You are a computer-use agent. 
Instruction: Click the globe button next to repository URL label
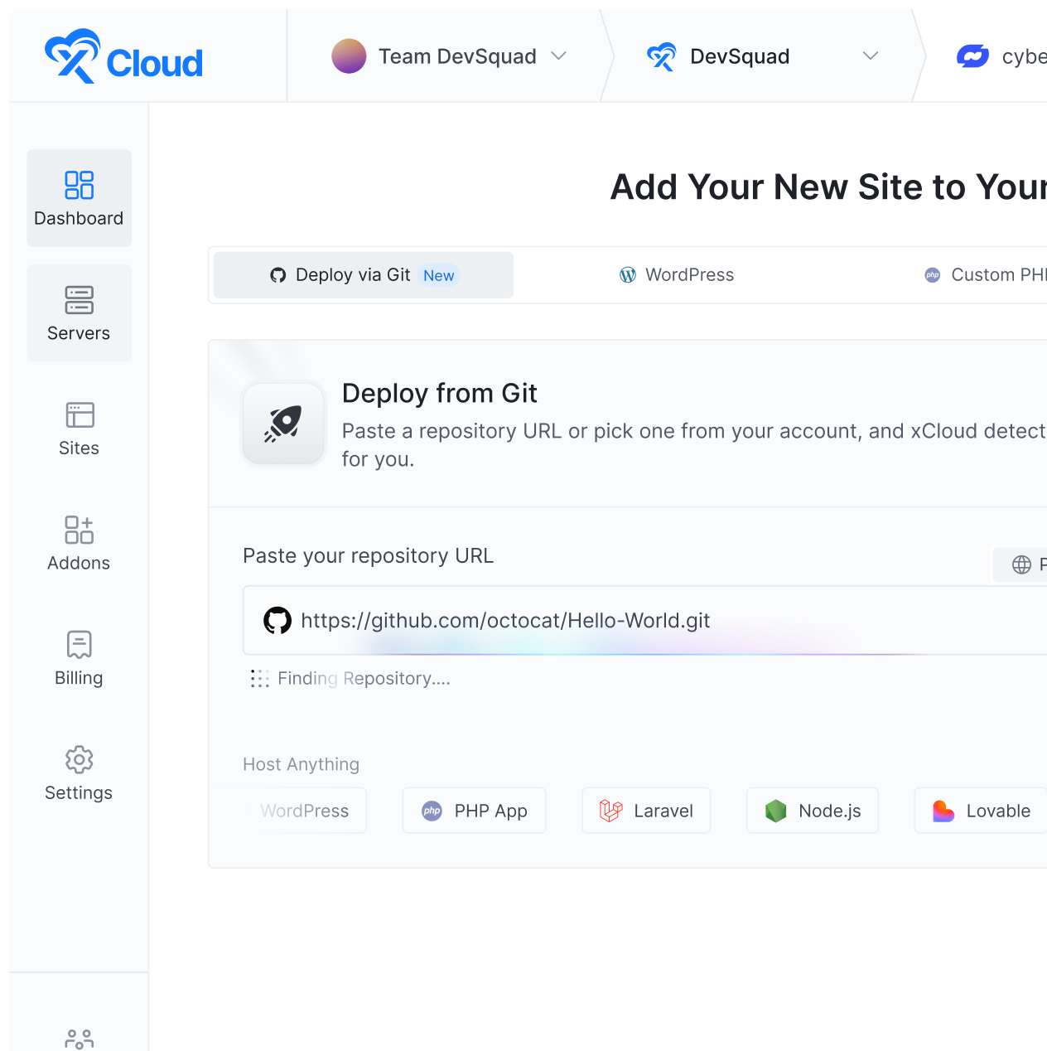coord(1021,564)
